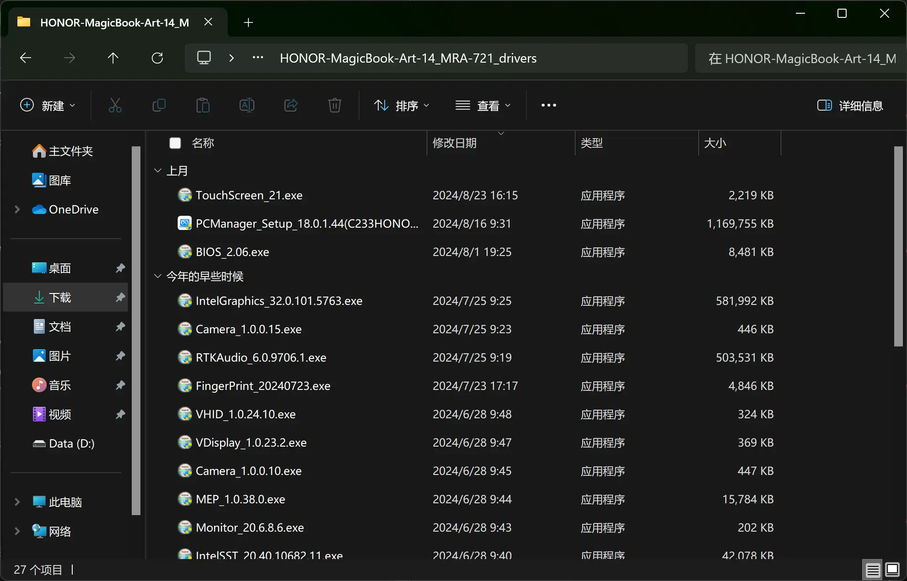Click the PC monitor icon in address bar

[204, 58]
